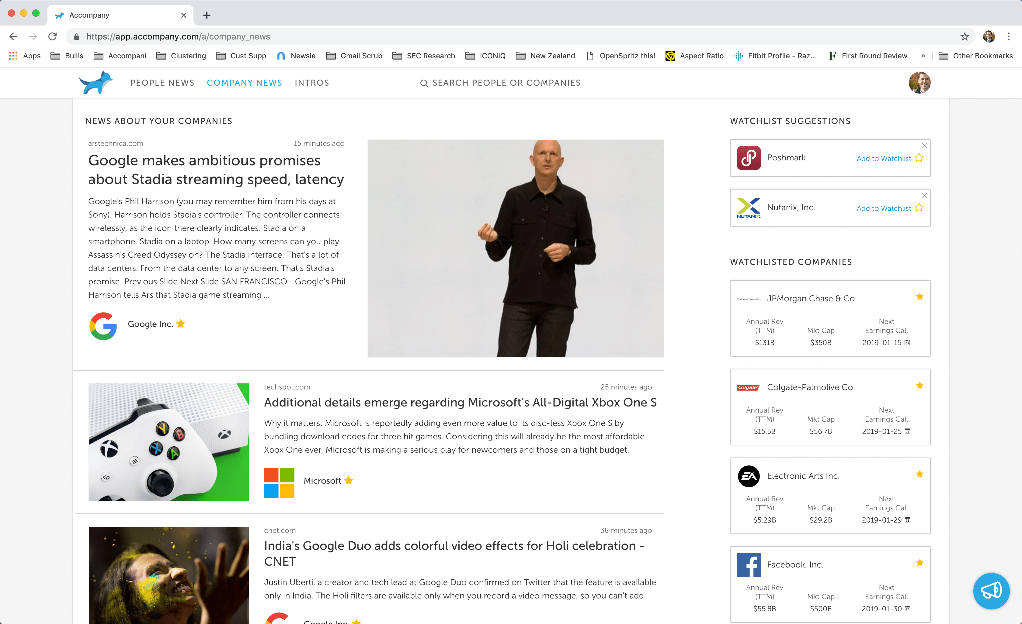Screen dimensions: 1022x624
Task: Open India's Google Duo Holi article headline
Action: pyautogui.click(x=454, y=553)
